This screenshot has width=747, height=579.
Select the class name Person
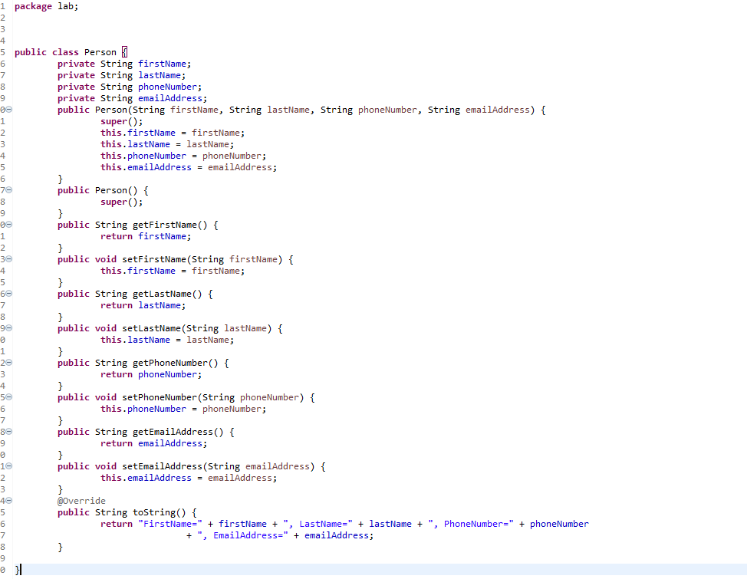tap(100, 51)
